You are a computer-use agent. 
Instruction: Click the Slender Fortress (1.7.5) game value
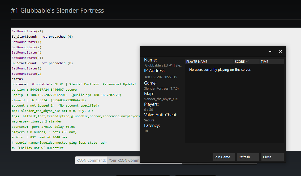click(x=161, y=88)
